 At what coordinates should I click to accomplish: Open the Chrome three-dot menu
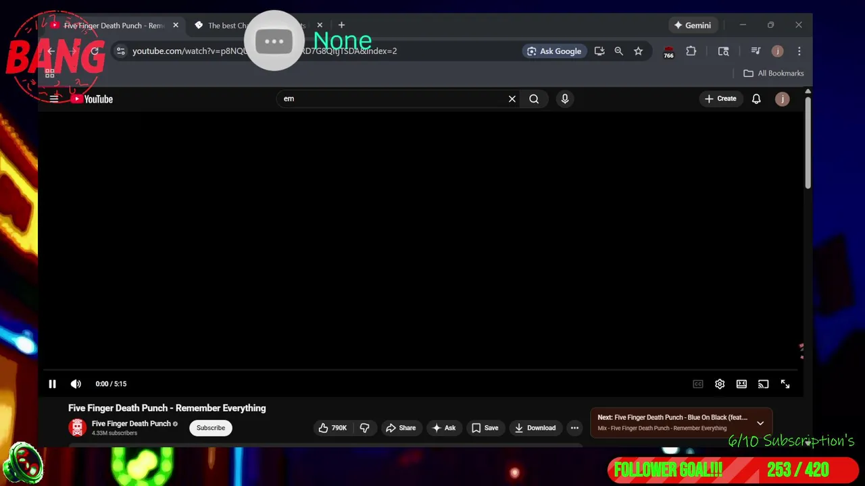click(x=799, y=51)
